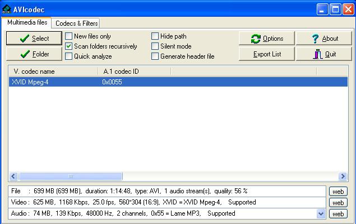Sort by A.1 codec ID column

[135, 72]
